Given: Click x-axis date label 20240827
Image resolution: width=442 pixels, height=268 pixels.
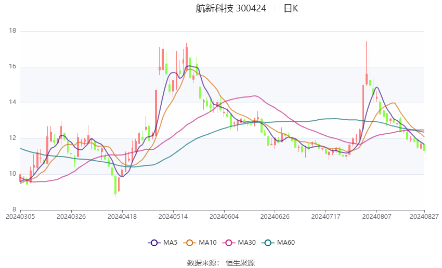Looking at the screenshot, I should tap(424, 217).
